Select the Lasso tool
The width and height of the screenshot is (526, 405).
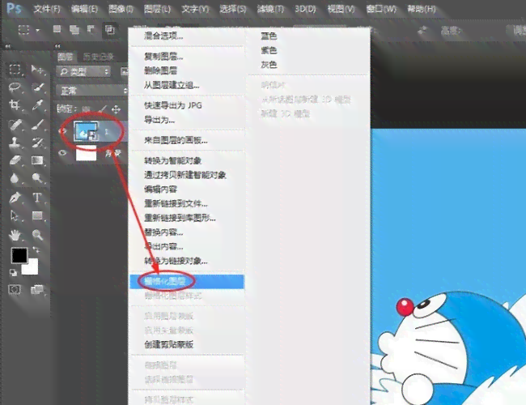tap(15, 87)
